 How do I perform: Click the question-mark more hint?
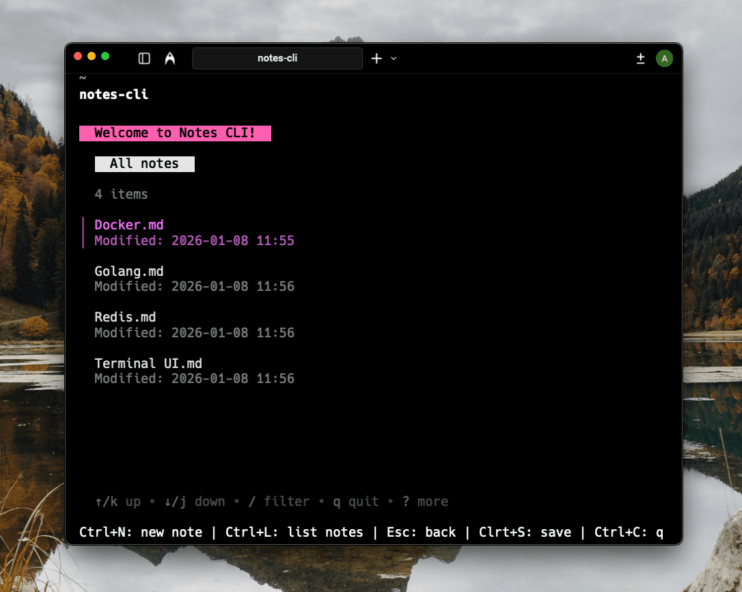(426, 501)
